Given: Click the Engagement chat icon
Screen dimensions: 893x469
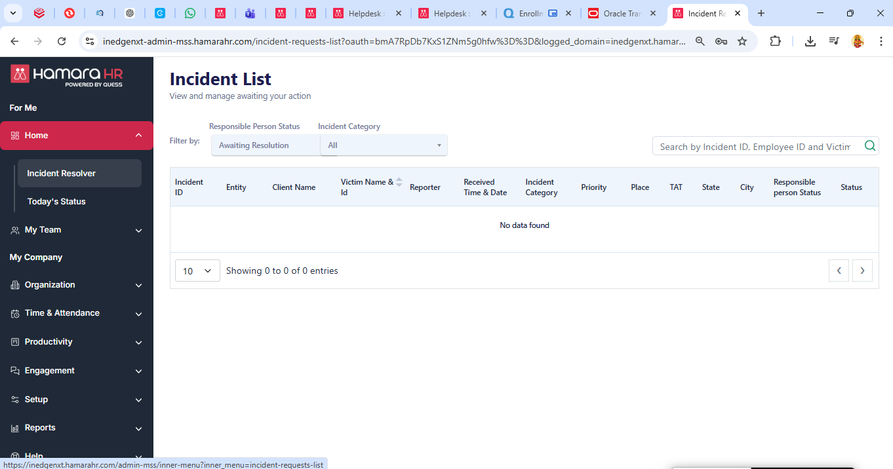Looking at the screenshot, I should (x=15, y=371).
